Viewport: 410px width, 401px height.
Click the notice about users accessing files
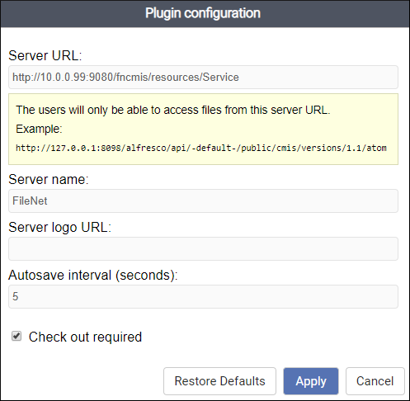click(x=173, y=110)
